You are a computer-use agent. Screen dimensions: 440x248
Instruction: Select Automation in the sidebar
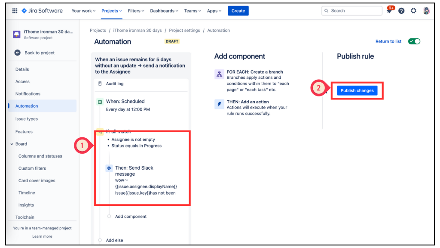click(42, 106)
